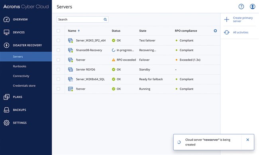Viewport: 259px width, 155px height.
Task: Sort by Status column header
Action: click(116, 31)
